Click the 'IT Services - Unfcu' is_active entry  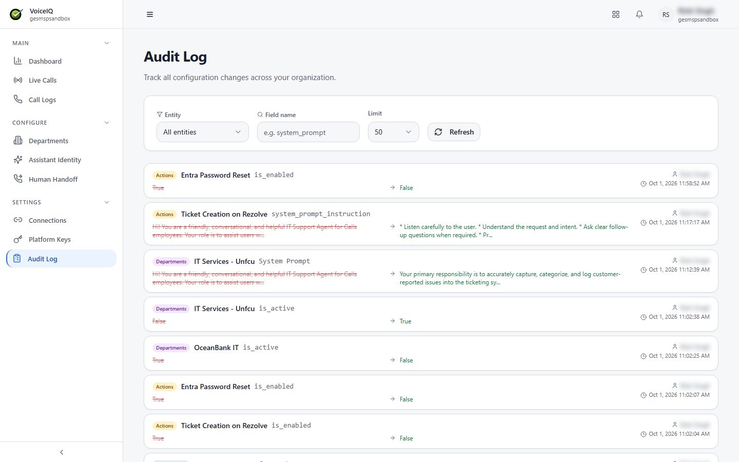(431, 314)
